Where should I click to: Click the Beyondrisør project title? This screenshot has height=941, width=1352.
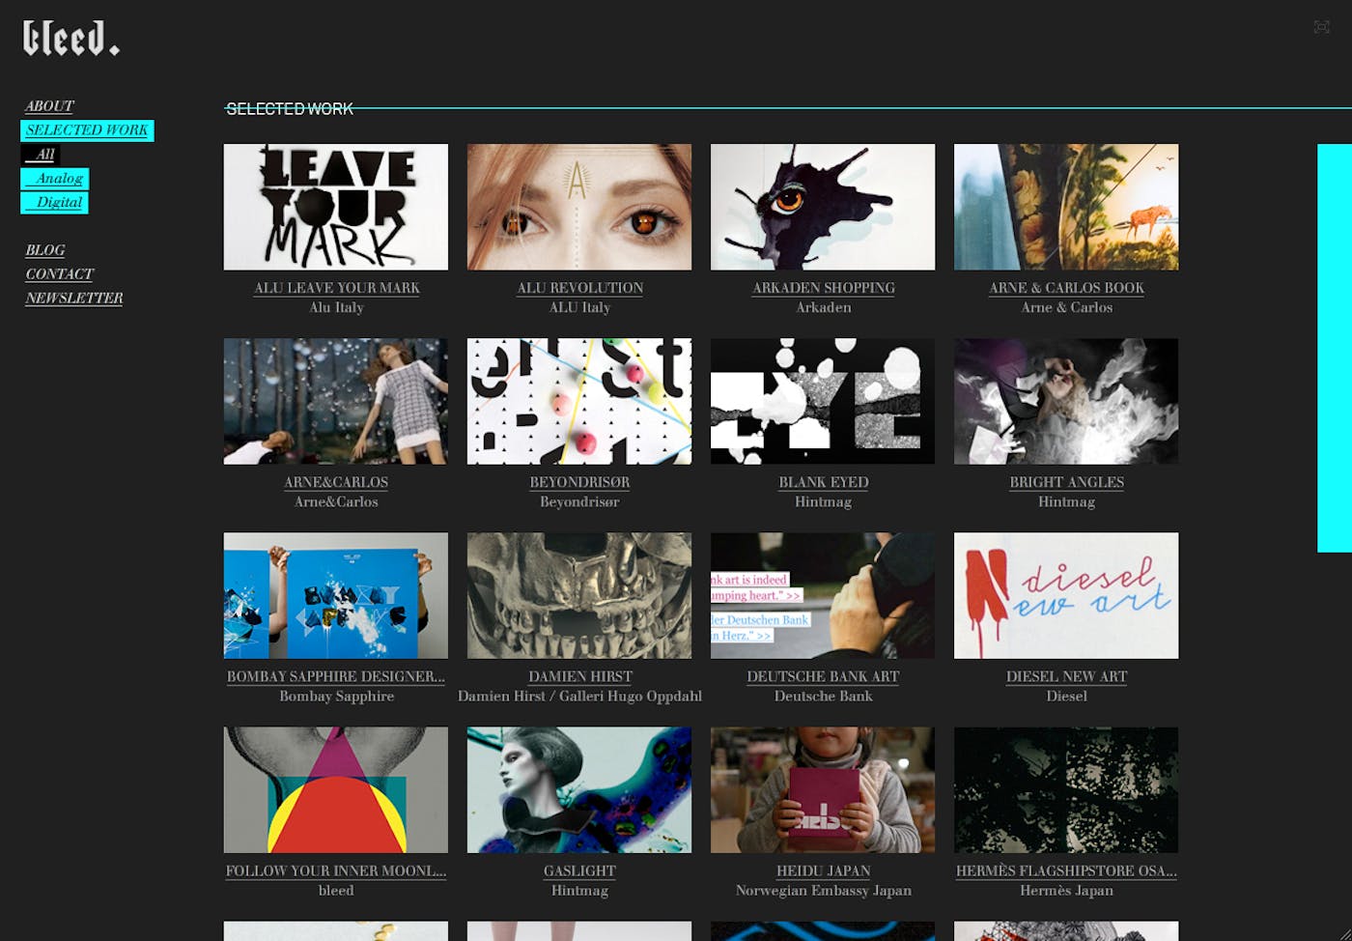click(579, 482)
